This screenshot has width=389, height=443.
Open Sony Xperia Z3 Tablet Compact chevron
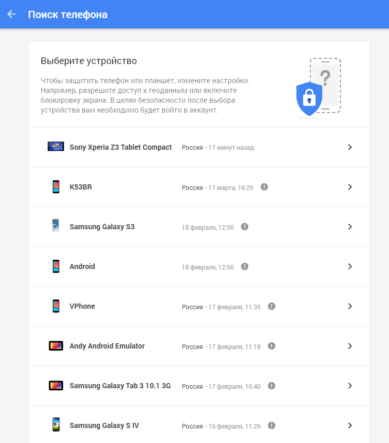tap(350, 147)
